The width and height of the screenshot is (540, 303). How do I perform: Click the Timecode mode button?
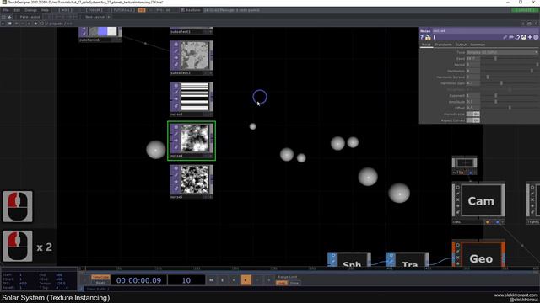click(100, 277)
